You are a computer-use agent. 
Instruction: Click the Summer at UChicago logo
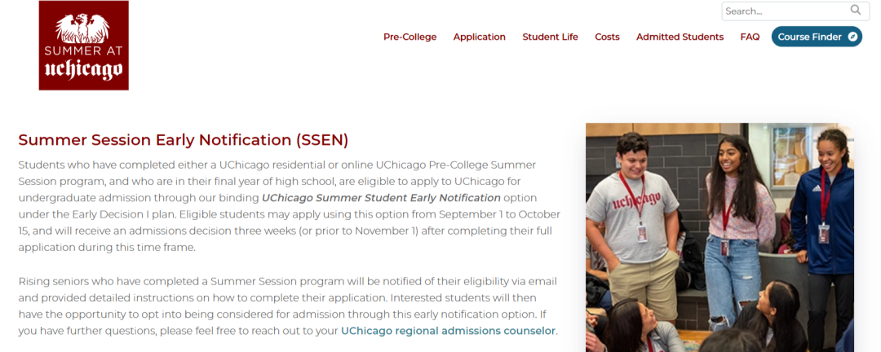(x=83, y=46)
